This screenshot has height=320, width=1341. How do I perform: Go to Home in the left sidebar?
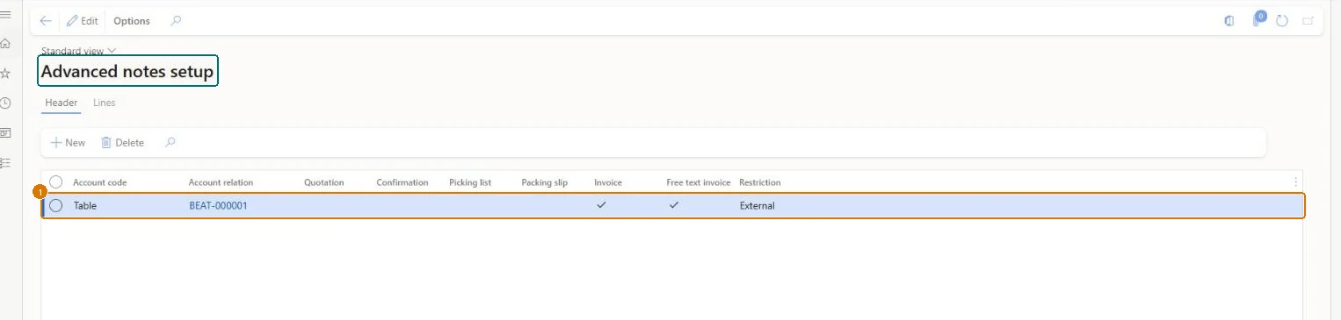click(5, 43)
